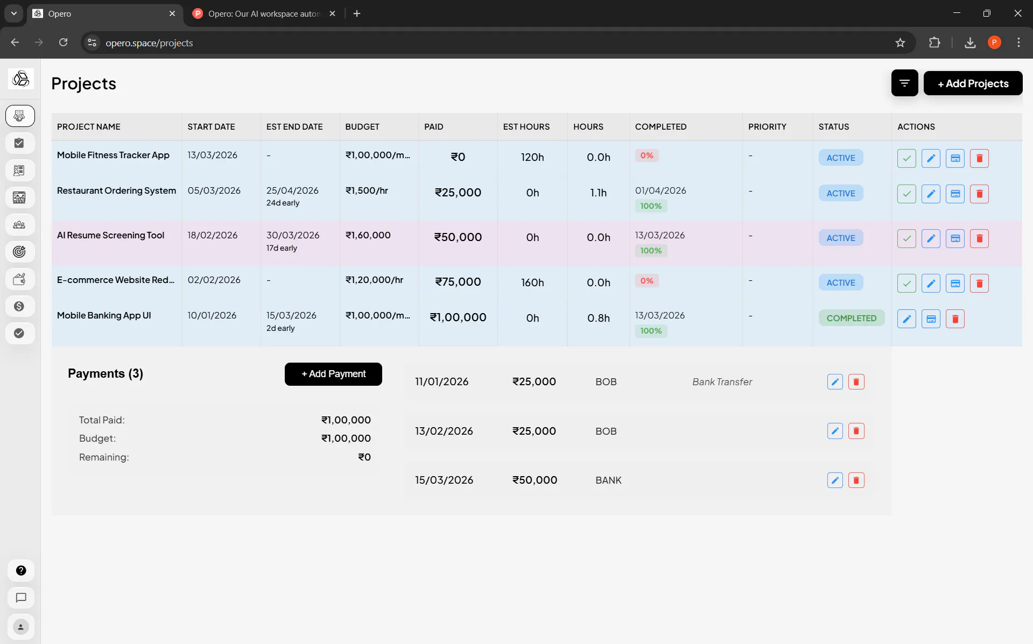Sort by the PROJECT NAME column header
The height and width of the screenshot is (644, 1033).
pyautogui.click(x=89, y=127)
